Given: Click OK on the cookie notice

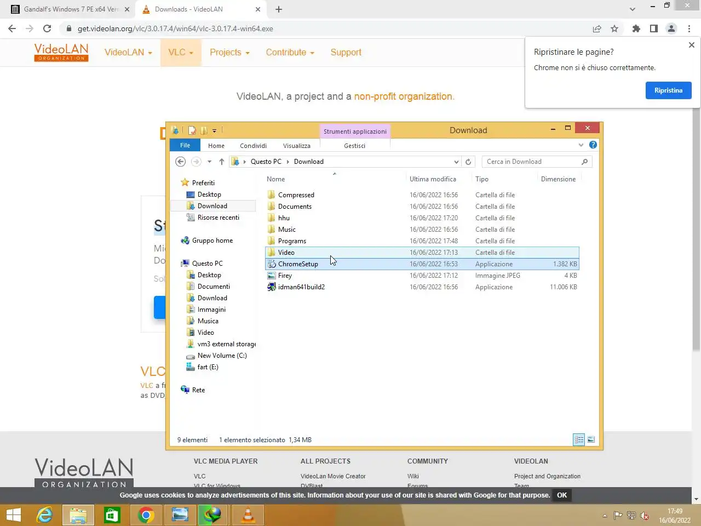Looking at the screenshot, I should coord(562,495).
